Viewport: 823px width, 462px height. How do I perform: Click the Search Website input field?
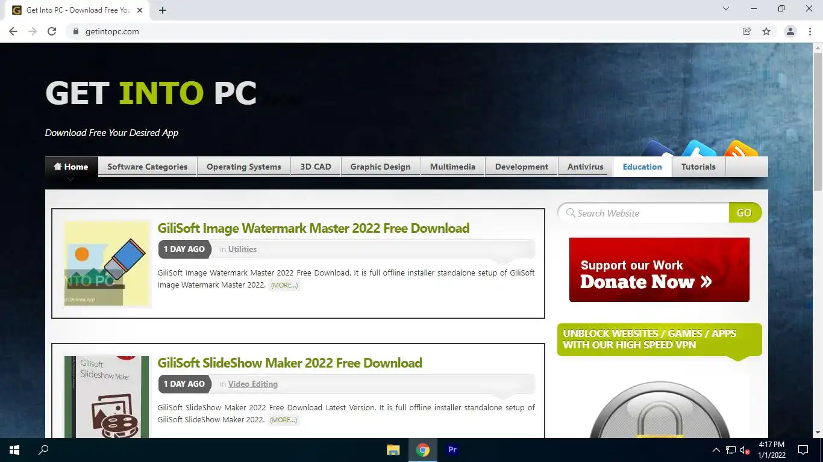click(x=643, y=213)
